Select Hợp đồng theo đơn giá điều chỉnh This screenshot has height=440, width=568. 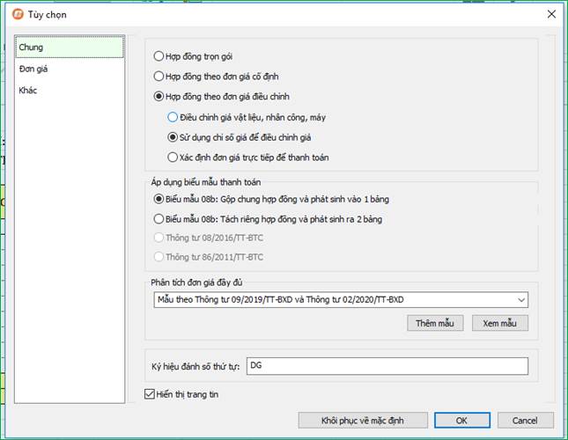(x=159, y=97)
